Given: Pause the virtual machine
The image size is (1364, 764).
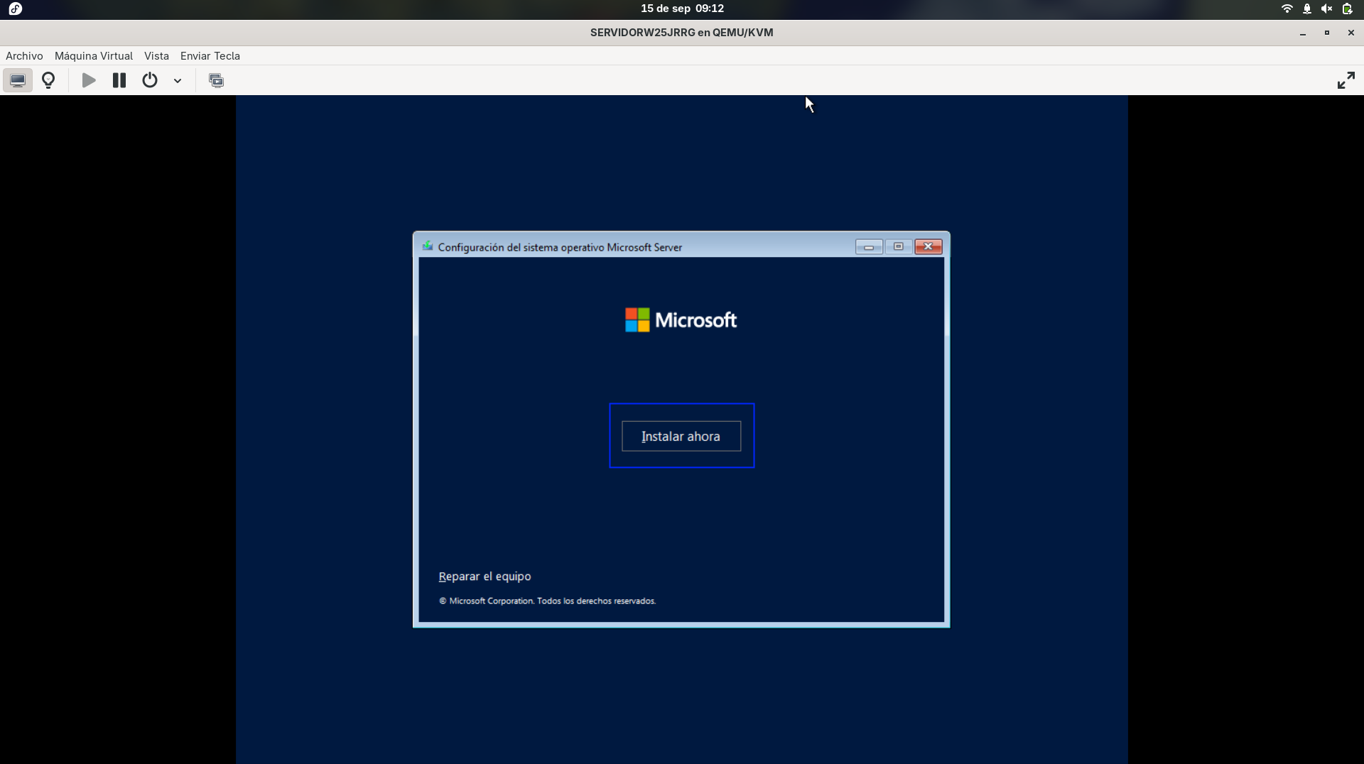Looking at the screenshot, I should (x=119, y=80).
